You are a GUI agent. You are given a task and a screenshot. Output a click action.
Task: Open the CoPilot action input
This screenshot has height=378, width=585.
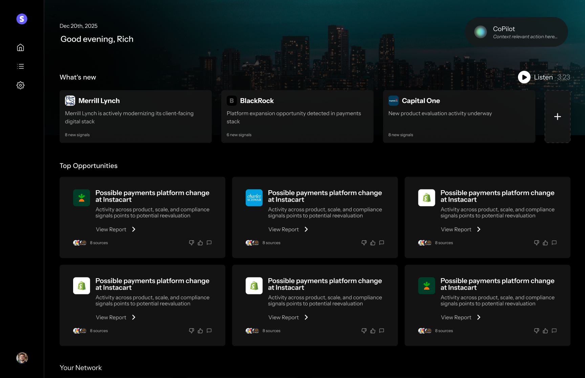point(516,32)
